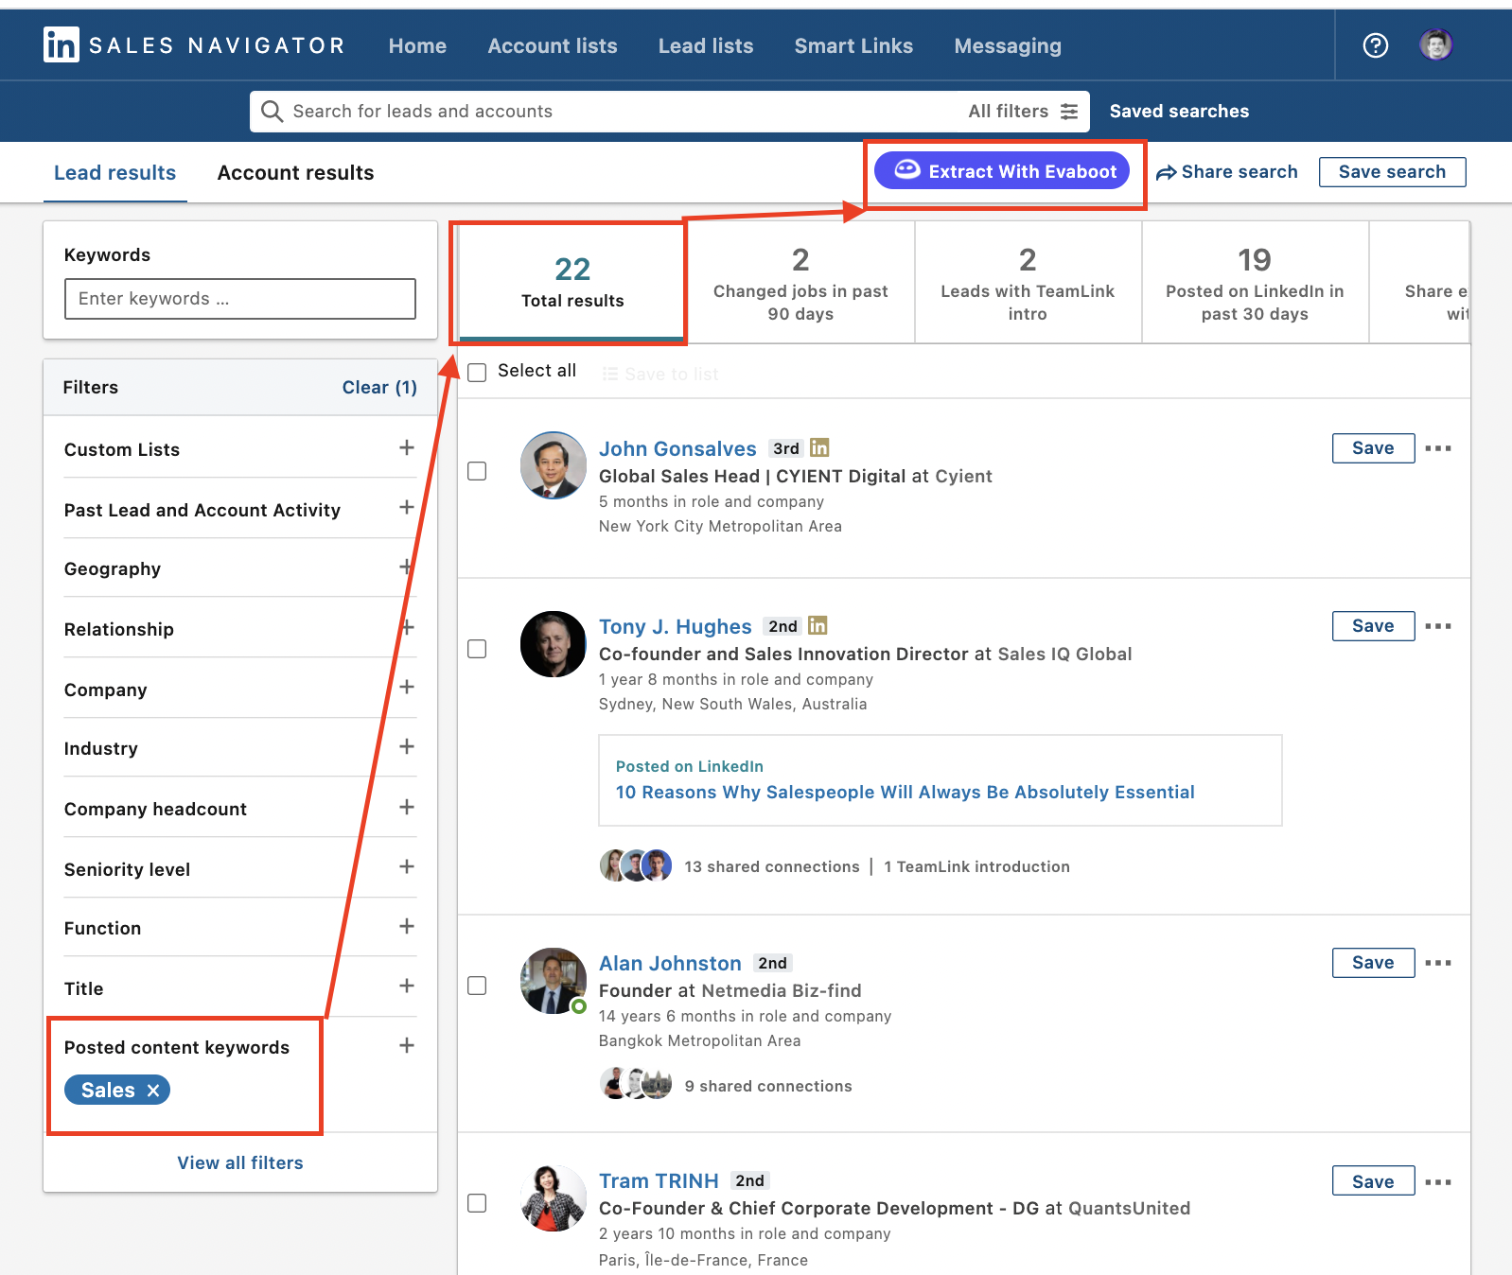Select the John Gonsalves lead checkbox
Viewport: 1512px width, 1275px height.
point(478,471)
